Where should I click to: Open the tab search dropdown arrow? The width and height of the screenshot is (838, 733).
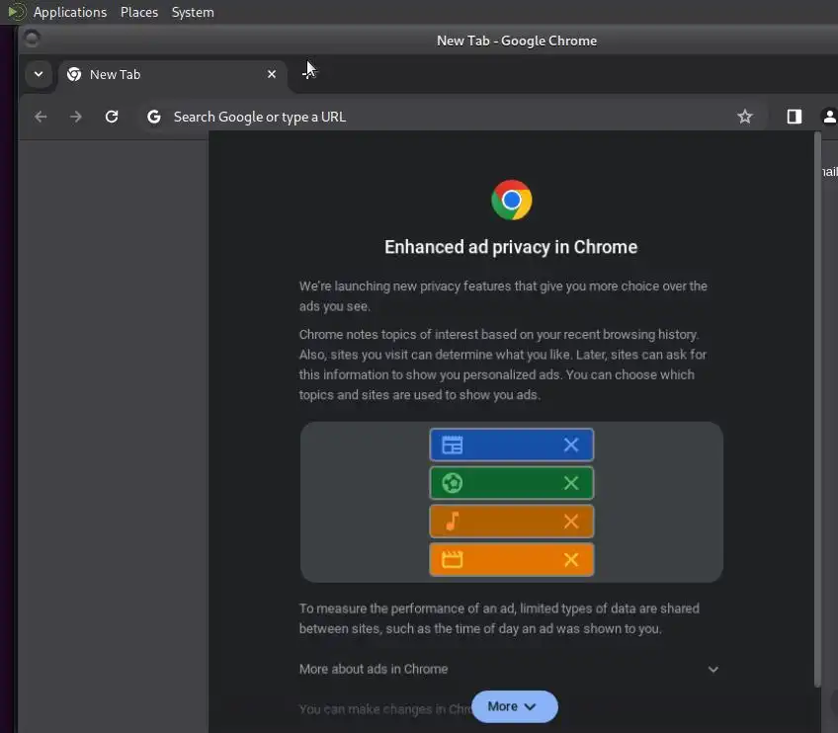[x=39, y=74]
